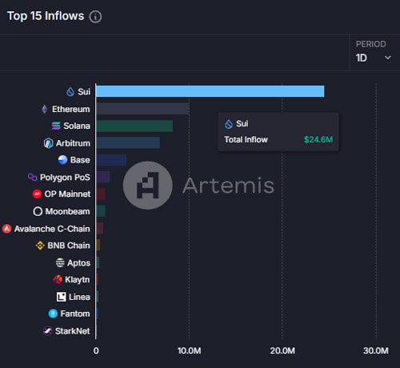The height and width of the screenshot is (368, 400).
Task: Expand the PERIOD dropdown chevron
Action: [x=388, y=58]
